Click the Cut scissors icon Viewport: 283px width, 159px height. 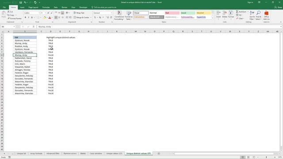point(8,12)
